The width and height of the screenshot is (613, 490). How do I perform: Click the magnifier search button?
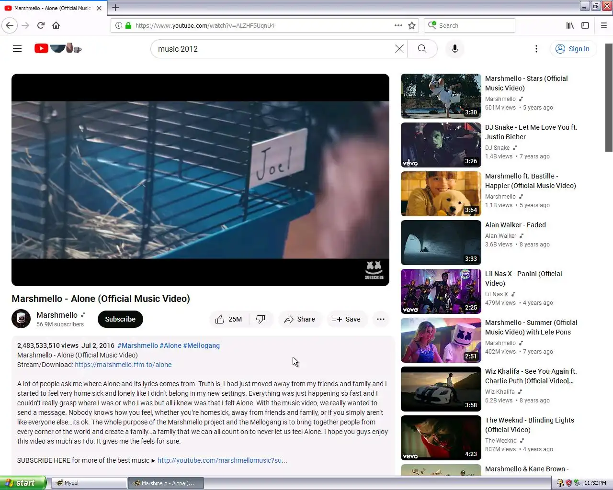pos(422,49)
